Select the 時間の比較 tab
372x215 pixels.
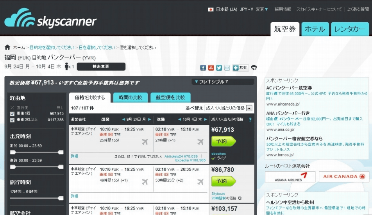point(130,98)
